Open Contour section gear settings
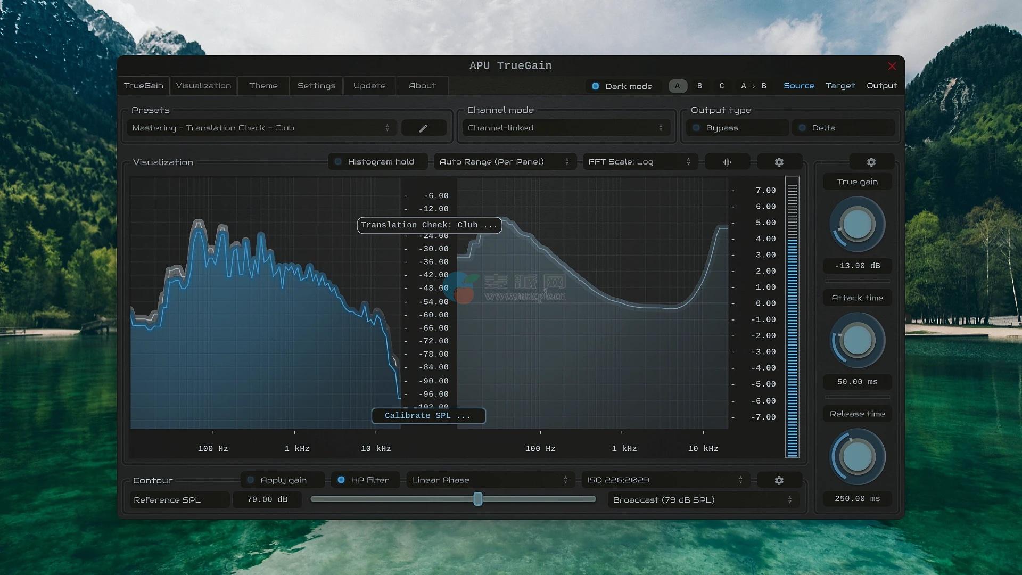Screen dimensions: 1022x575 (779, 480)
